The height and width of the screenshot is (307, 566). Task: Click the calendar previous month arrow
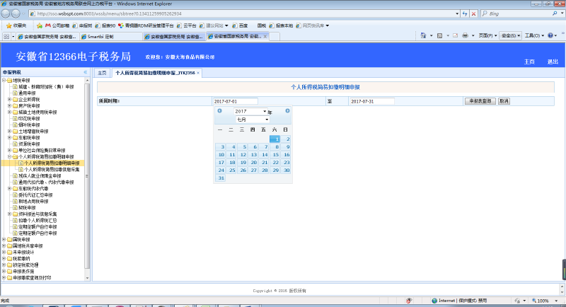tap(219, 111)
